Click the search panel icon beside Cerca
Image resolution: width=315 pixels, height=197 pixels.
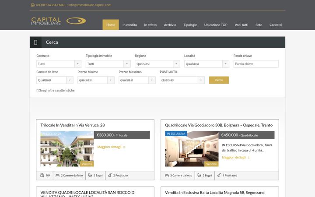[x=35, y=42]
